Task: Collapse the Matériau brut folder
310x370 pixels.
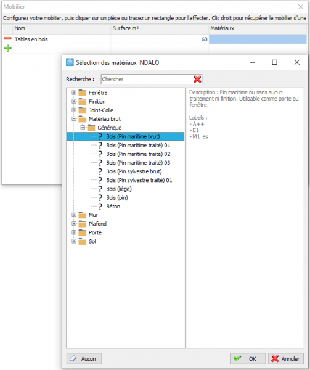Action: click(74, 119)
